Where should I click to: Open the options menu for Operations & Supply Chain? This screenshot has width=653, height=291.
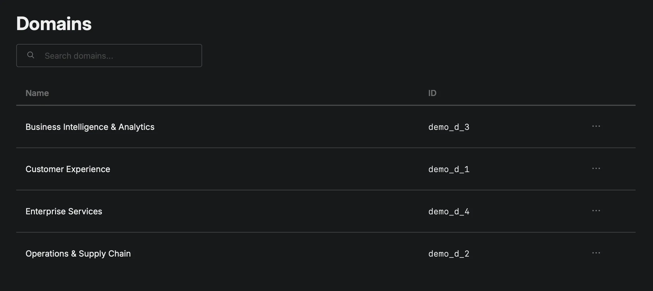pyautogui.click(x=596, y=253)
